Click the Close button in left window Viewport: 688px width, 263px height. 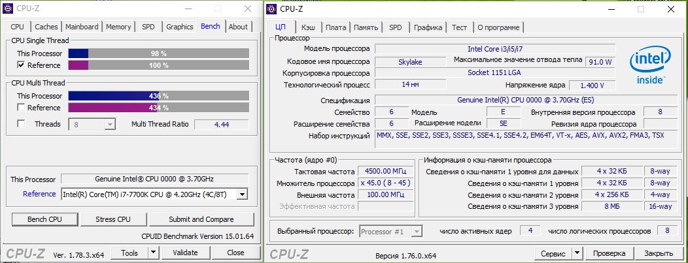[235, 253]
